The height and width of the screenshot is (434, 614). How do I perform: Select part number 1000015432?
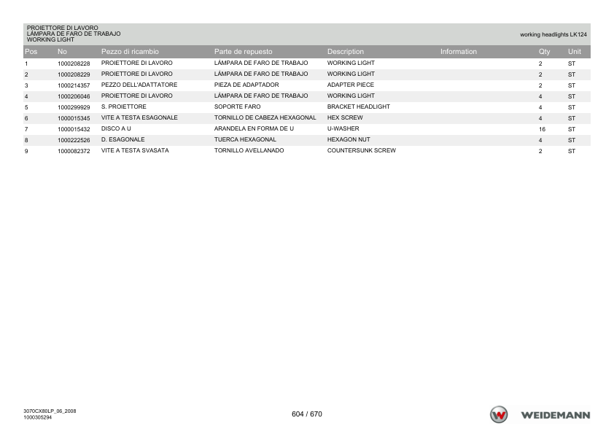pyautogui.click(x=74, y=129)
